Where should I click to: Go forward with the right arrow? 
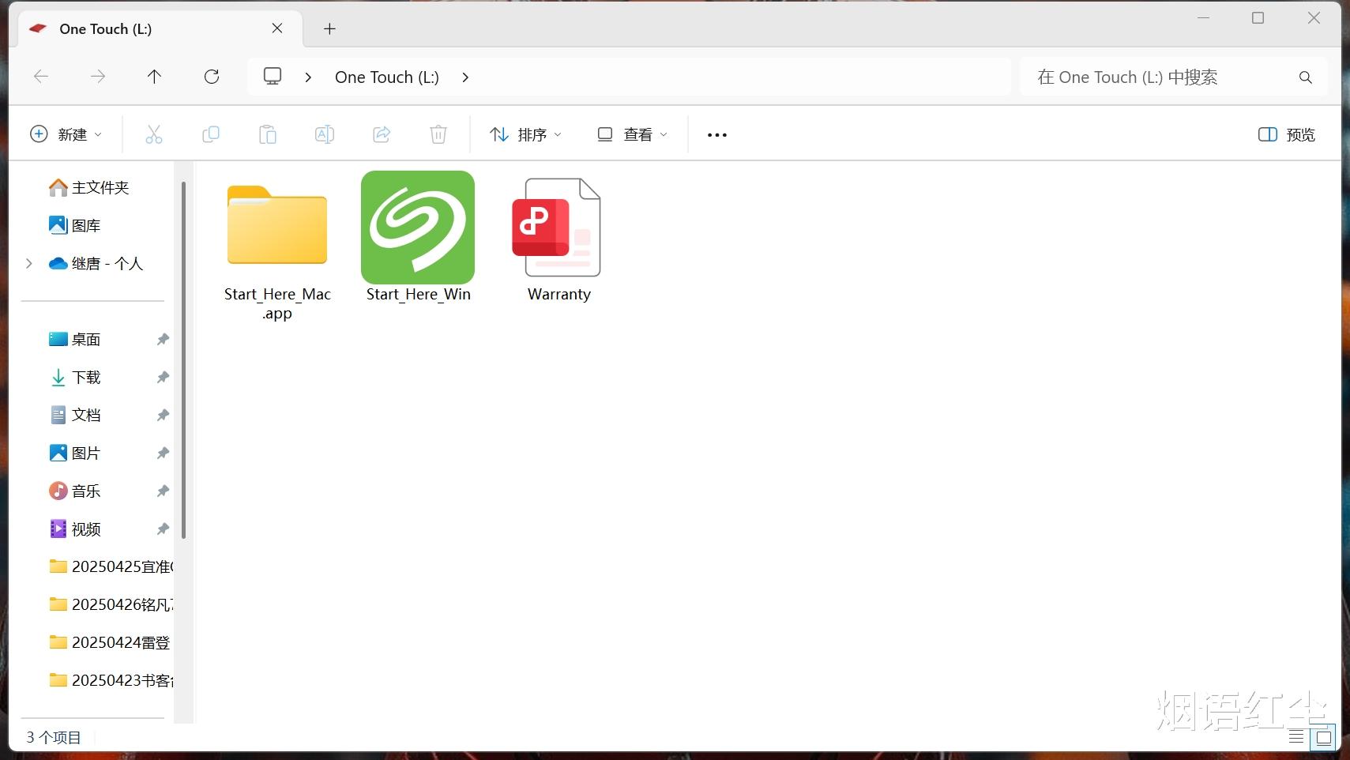point(98,77)
